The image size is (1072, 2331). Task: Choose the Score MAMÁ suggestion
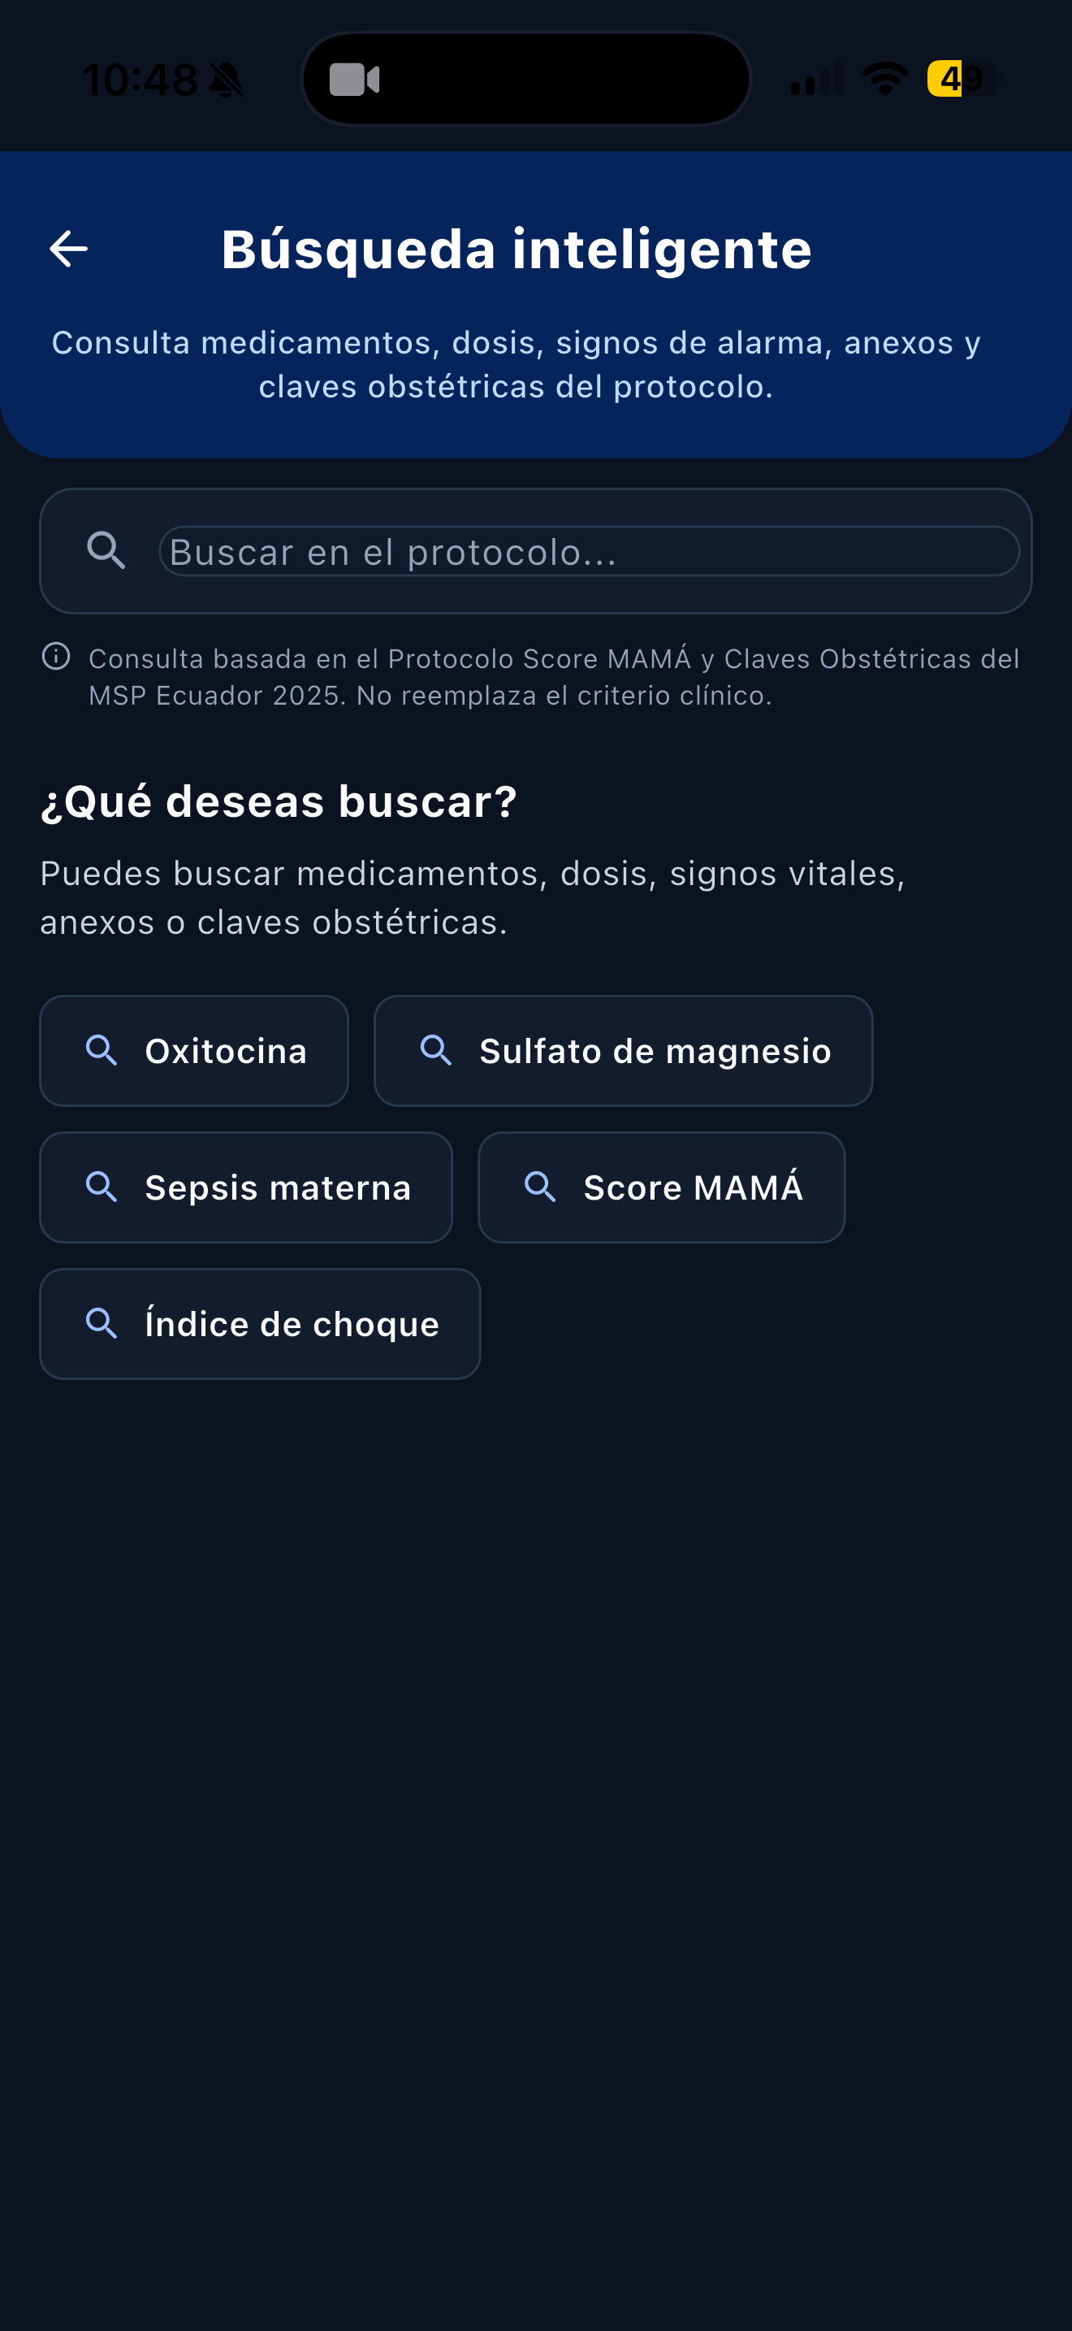(x=662, y=1187)
